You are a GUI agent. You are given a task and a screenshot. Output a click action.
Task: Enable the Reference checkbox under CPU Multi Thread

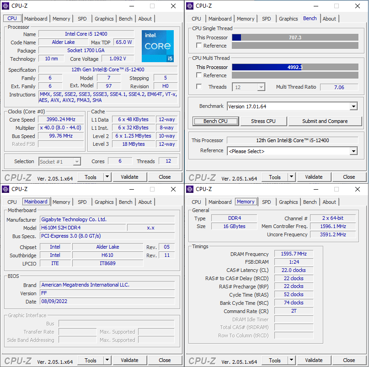click(199, 75)
